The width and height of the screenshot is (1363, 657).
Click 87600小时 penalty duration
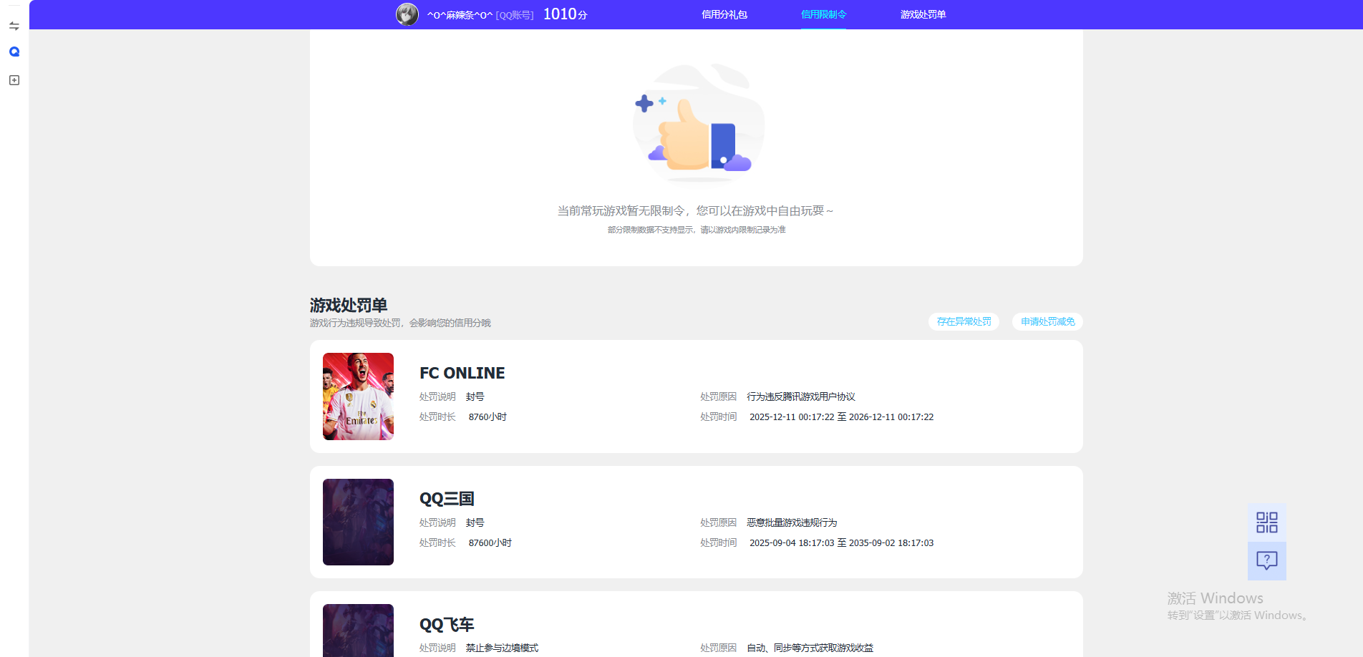tap(490, 542)
